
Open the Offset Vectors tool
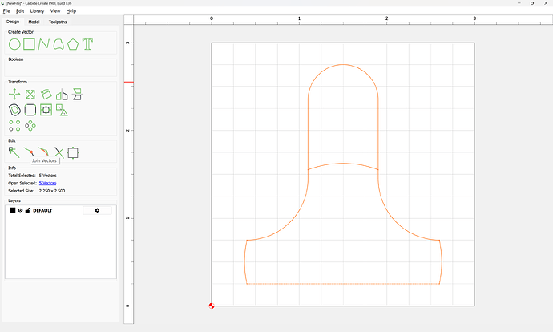(x=14, y=109)
